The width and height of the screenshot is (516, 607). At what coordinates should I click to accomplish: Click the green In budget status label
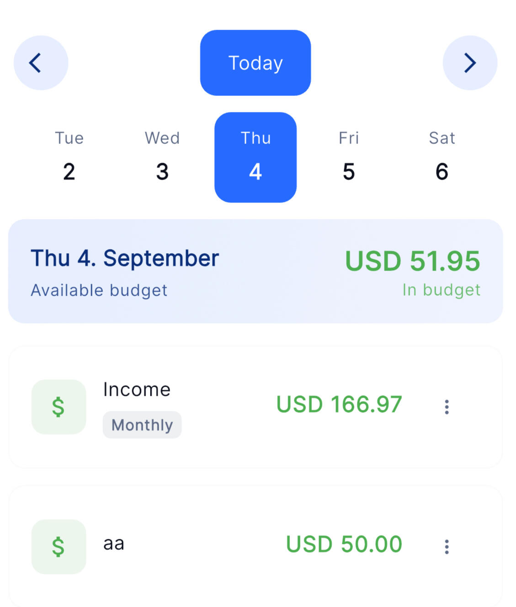441,290
